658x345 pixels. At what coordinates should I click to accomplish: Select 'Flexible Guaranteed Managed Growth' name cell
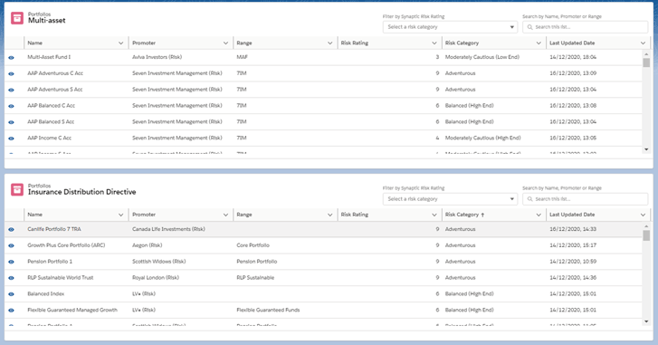point(72,310)
